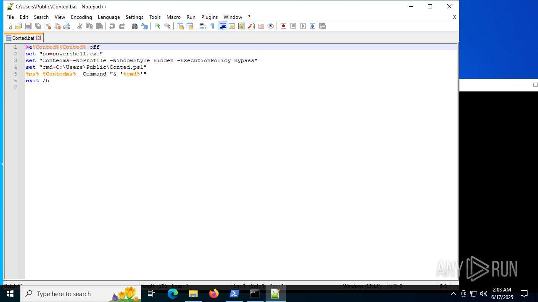
Task: Open Folder as Workspace panel icon
Action: click(x=261, y=26)
